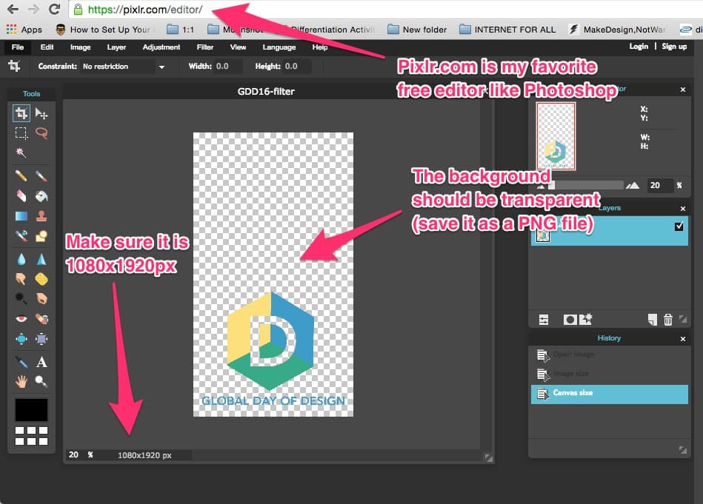This screenshot has width=703, height=504.
Task: Select the Type tool
Action: pos(41,362)
